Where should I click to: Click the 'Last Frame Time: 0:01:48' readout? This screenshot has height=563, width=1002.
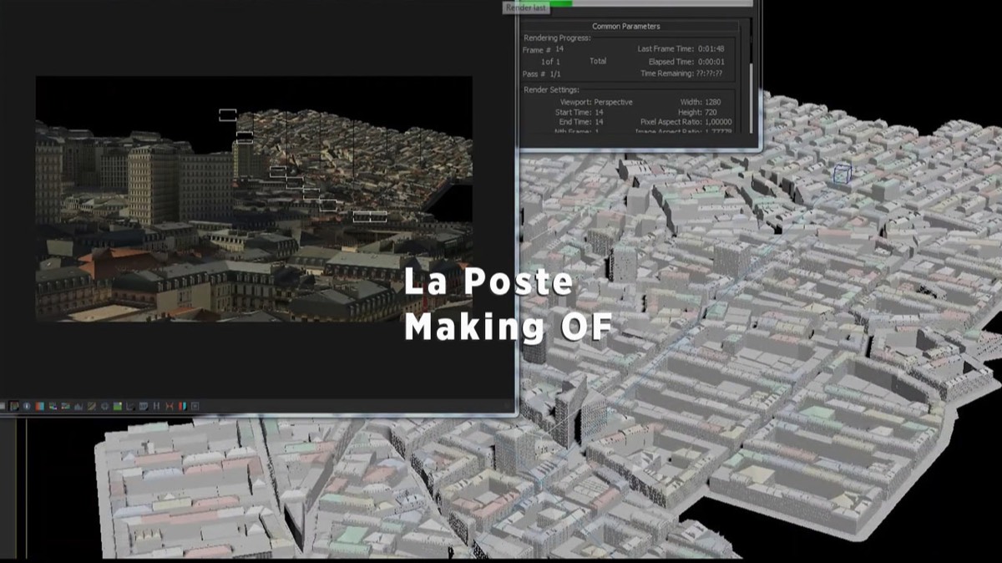681,49
